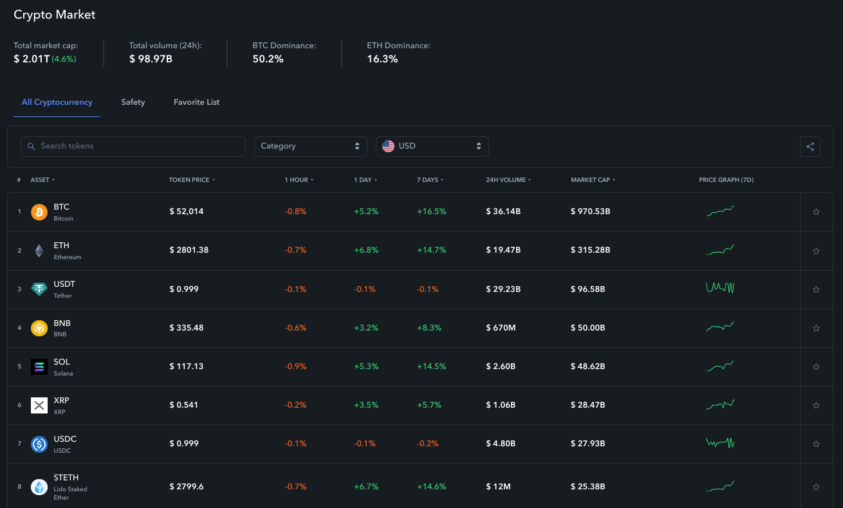Select the XRP token logo

tap(39, 405)
